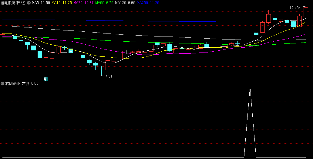Click the MA10: 11.25 label
This screenshot has width=313, height=159.
62,3
